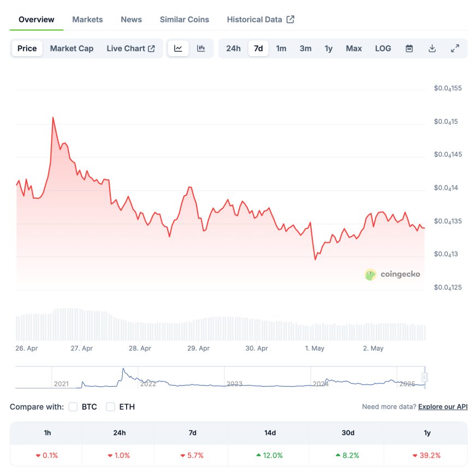Switch to Similar Coins tab
Image resolution: width=475 pixels, height=473 pixels.
(x=184, y=20)
